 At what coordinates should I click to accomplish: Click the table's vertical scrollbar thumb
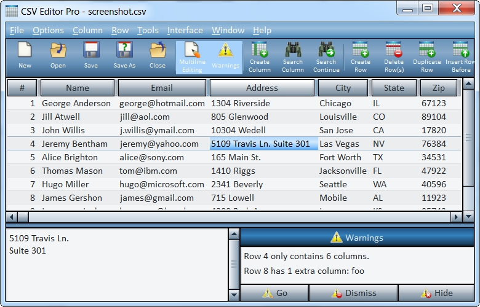(468, 138)
